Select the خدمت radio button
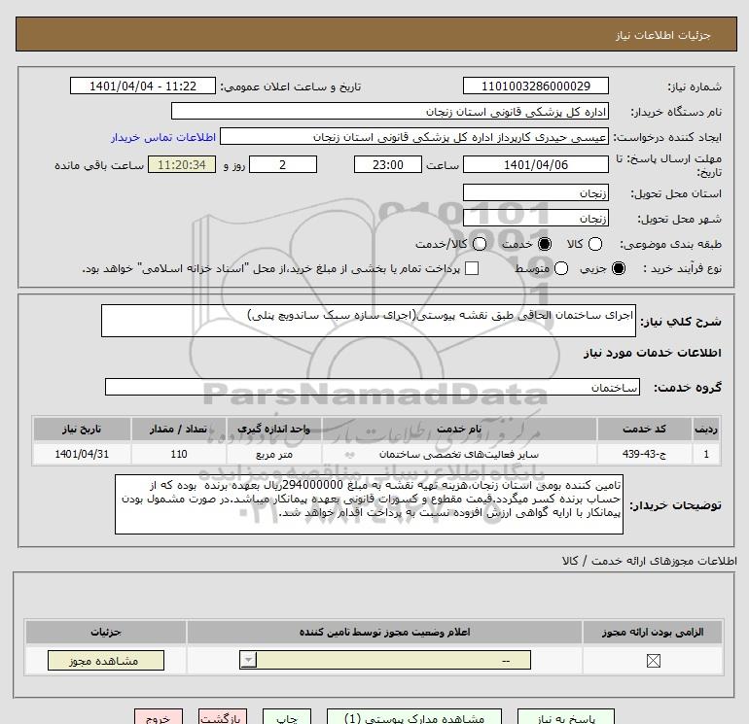This screenshot has height=724, width=749. (544, 244)
